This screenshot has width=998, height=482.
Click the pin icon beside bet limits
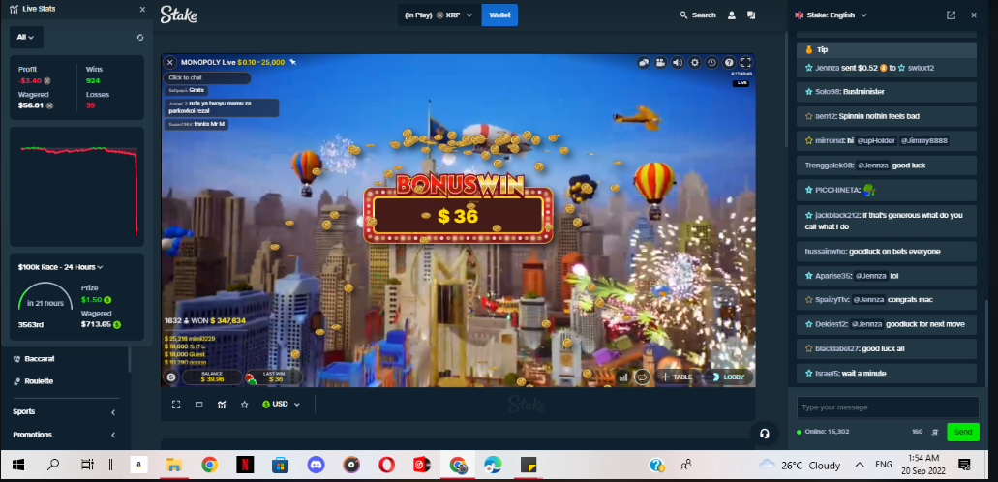pyautogui.click(x=292, y=62)
